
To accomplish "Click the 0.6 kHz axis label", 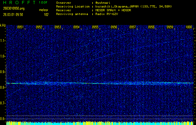I will tap(2, 119).
